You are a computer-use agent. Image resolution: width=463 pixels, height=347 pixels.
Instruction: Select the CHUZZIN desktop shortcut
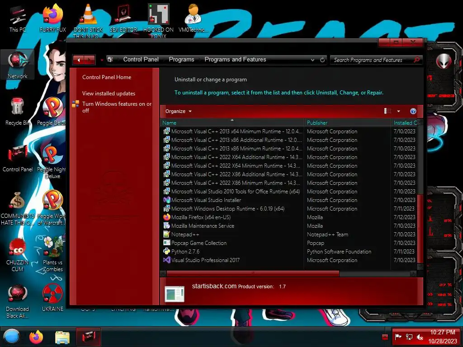(18, 255)
